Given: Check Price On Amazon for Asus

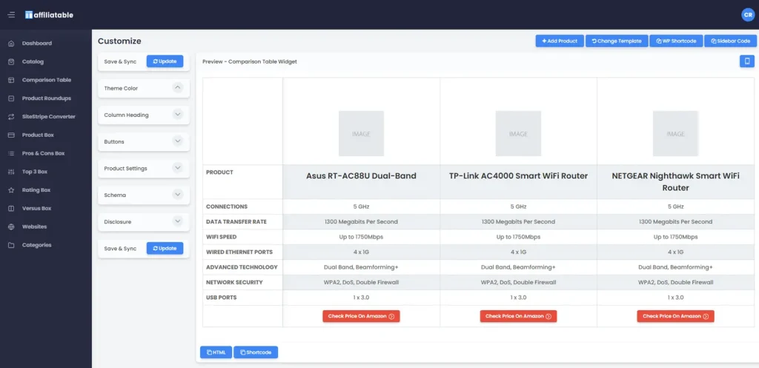Looking at the screenshot, I should (361, 316).
